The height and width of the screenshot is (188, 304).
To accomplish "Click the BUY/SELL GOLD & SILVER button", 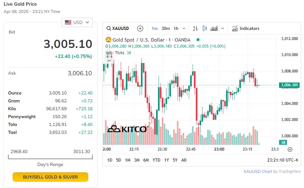I will [x=50, y=177].
